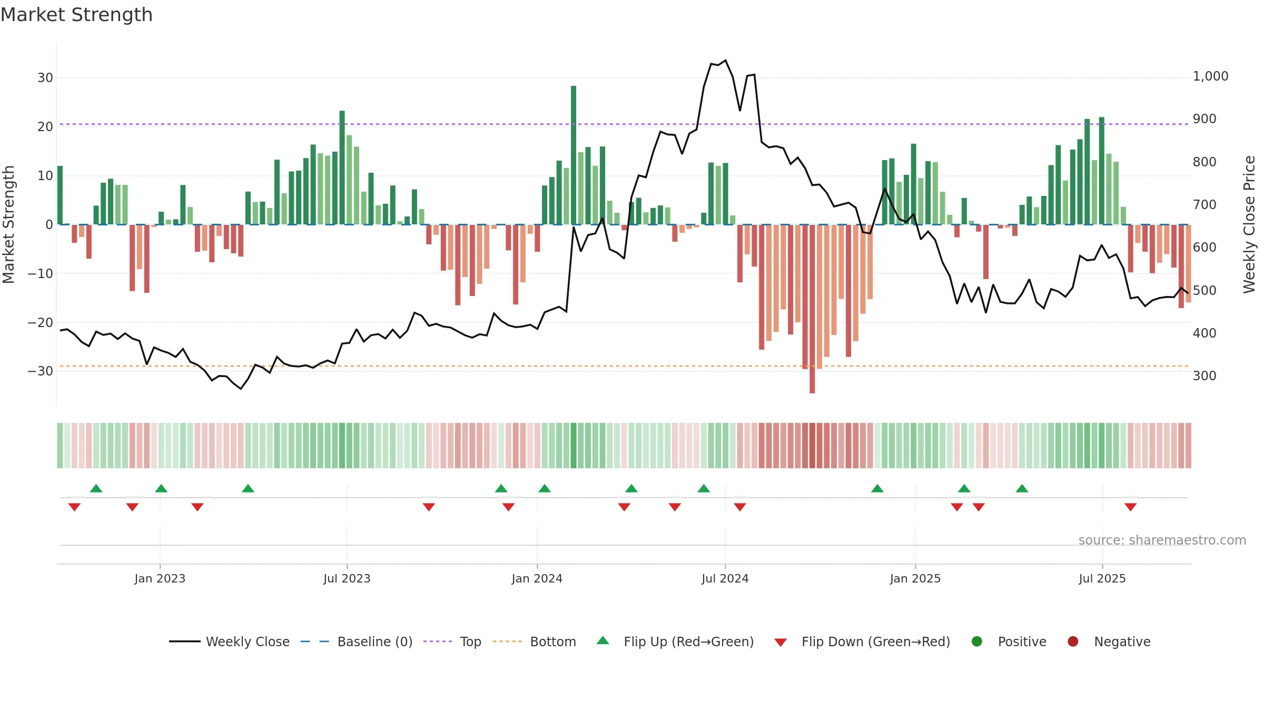Click the first red flip-down marker, late 2022
Image resolution: width=1264 pixels, height=711 pixels.
(74, 507)
